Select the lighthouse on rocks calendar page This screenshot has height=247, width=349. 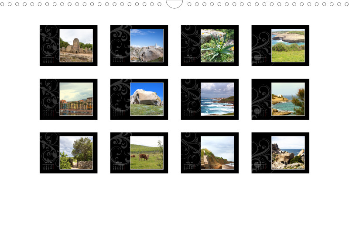pyautogui.click(x=147, y=45)
